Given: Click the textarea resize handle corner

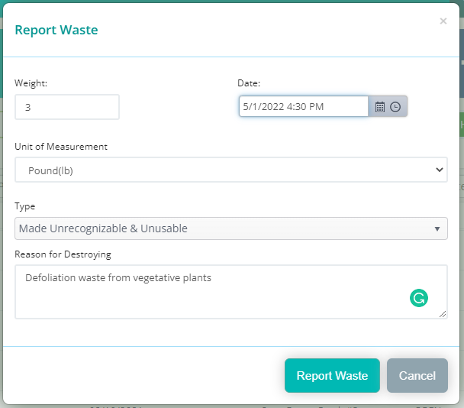Looking at the screenshot, I should pyautogui.click(x=443, y=314).
